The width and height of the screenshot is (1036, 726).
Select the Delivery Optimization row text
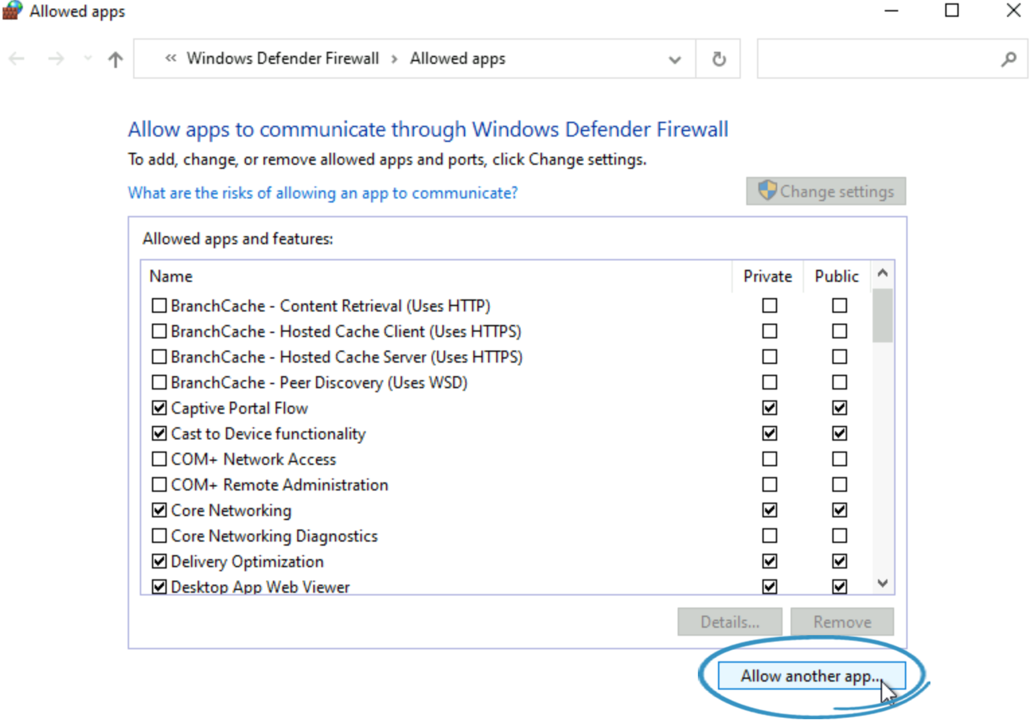247,562
